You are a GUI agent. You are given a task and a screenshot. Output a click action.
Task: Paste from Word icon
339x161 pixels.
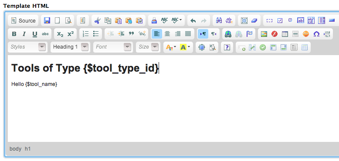coord(139,21)
